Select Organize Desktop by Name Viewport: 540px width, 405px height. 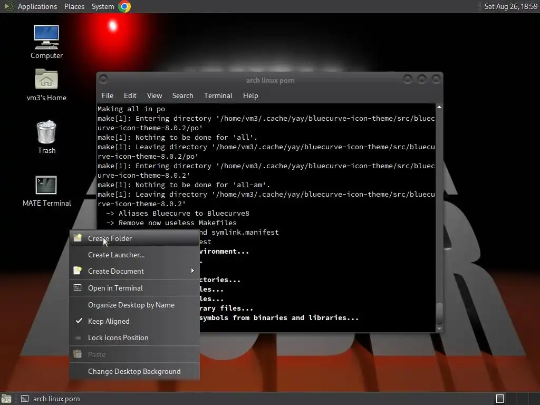[134, 305]
